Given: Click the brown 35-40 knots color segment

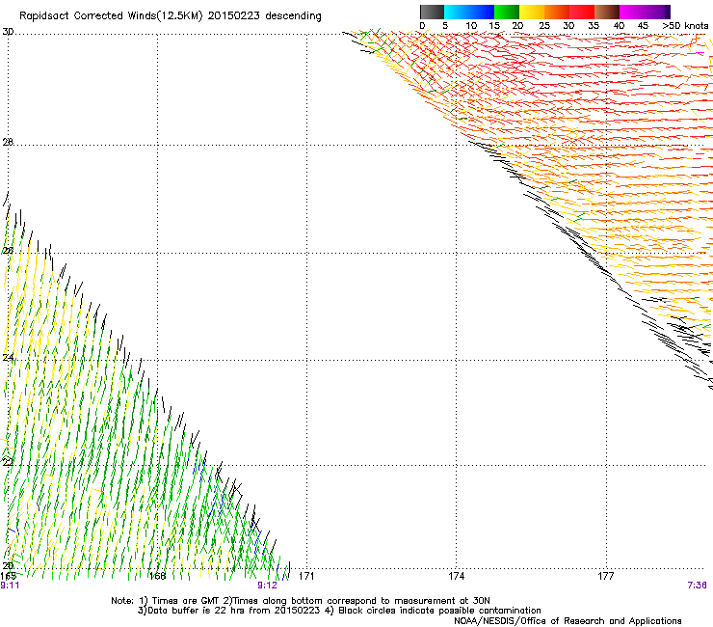Looking at the screenshot, I should [x=607, y=12].
